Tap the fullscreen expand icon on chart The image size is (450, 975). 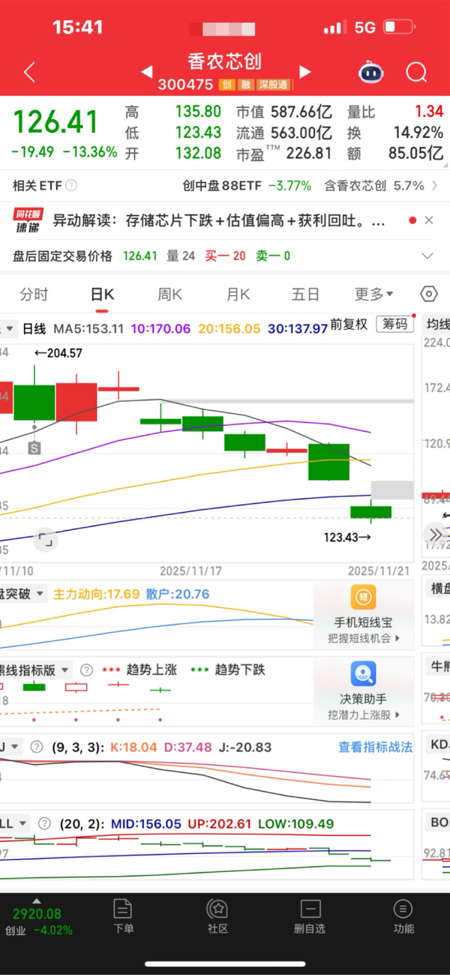click(45, 539)
